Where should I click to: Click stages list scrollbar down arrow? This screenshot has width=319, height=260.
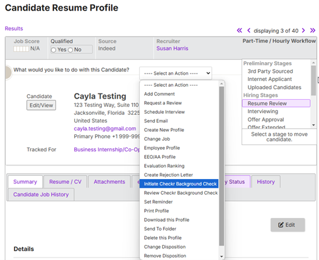coord(313,125)
